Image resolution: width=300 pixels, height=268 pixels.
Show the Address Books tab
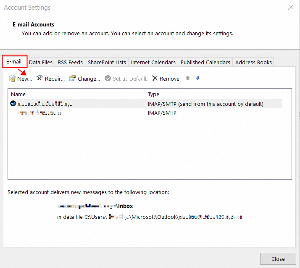253,62
